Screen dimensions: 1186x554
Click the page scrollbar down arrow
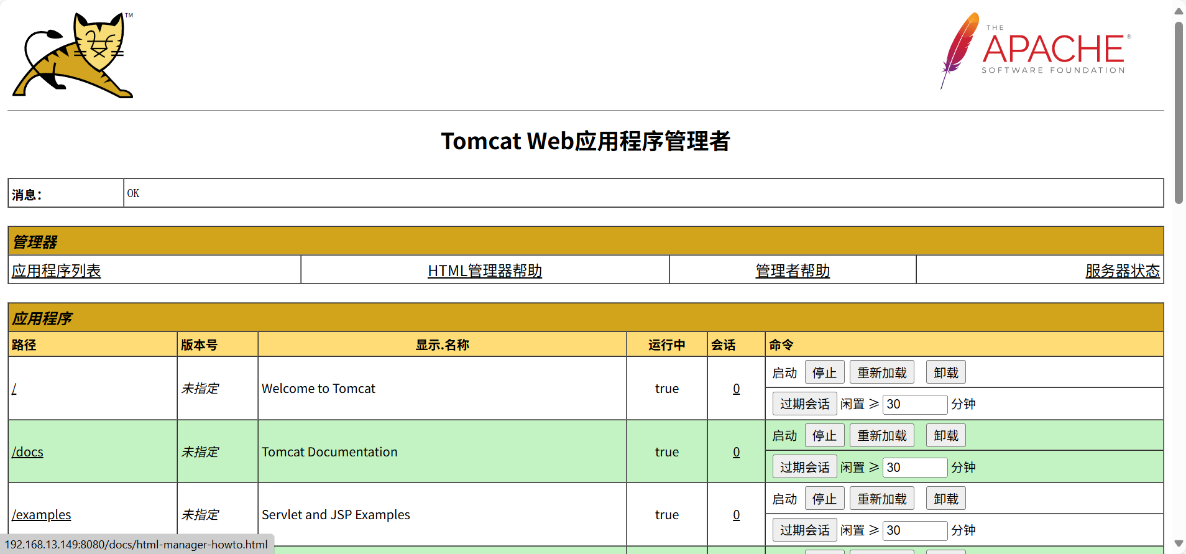point(1179,543)
